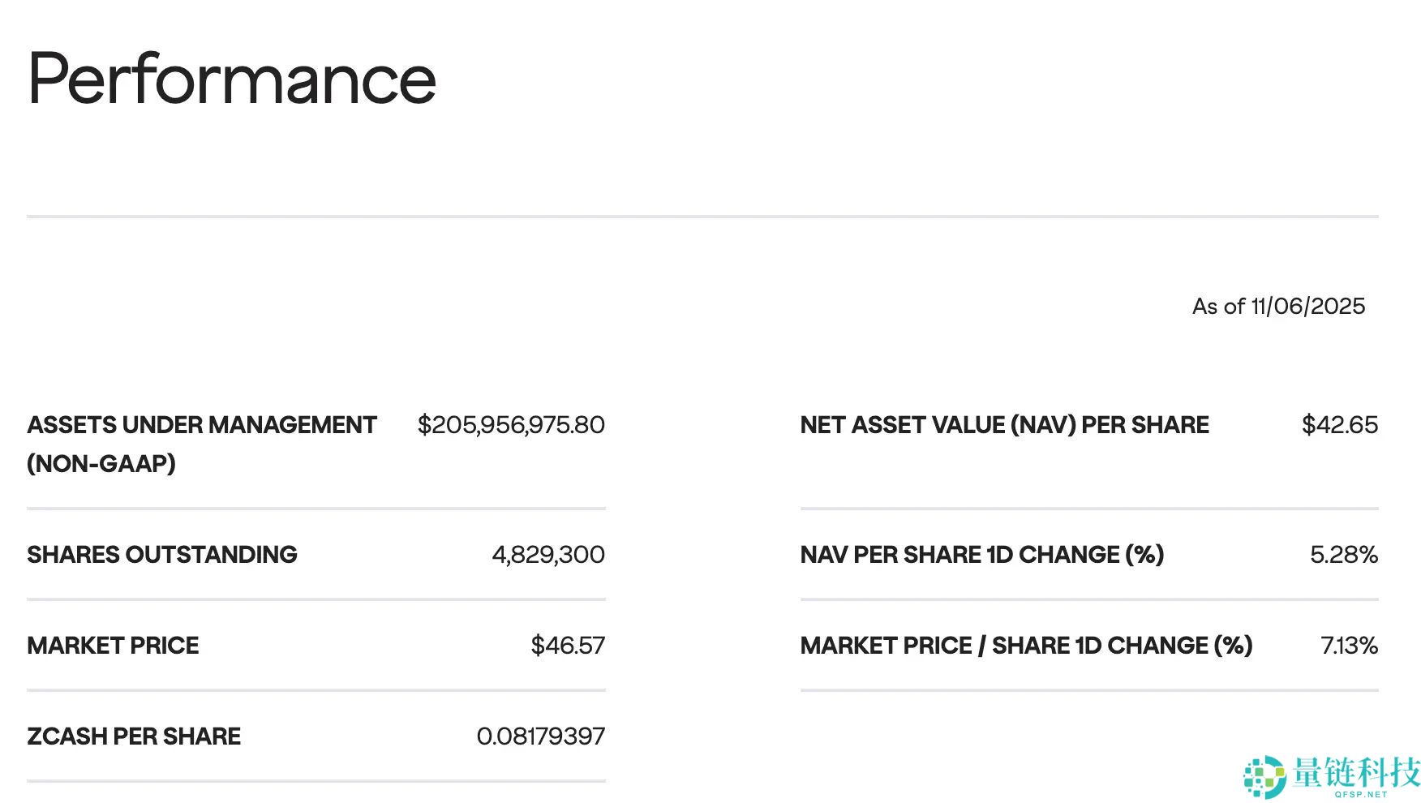Select the Assets Under Management label

tap(202, 425)
